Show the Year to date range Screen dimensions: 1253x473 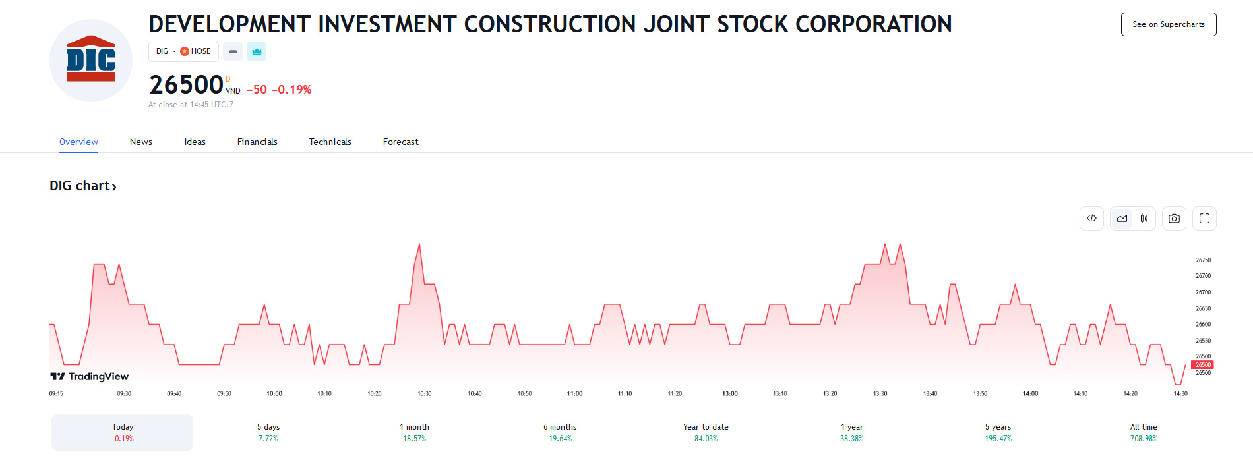706,432
